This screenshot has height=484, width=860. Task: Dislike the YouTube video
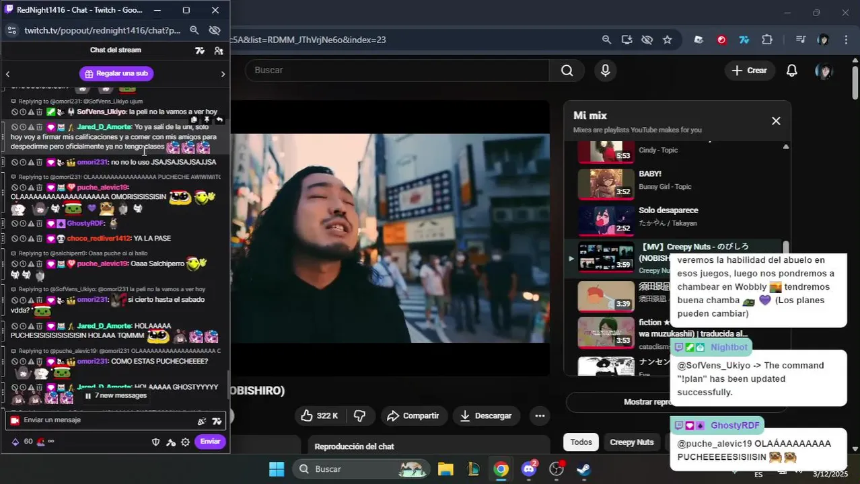tap(360, 416)
